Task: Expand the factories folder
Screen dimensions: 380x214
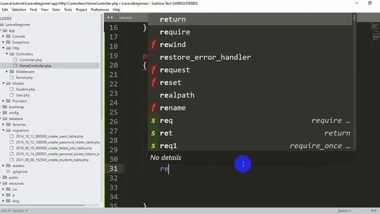Action: click(x=4, y=124)
